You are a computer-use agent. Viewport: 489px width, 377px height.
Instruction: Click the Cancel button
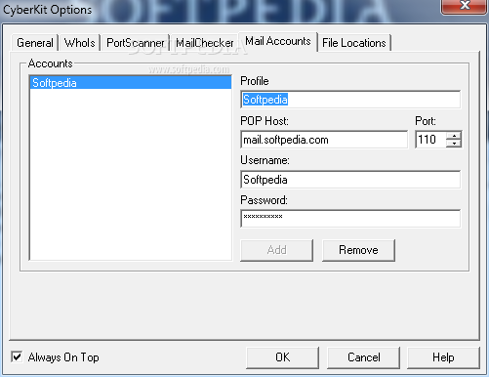point(363,357)
